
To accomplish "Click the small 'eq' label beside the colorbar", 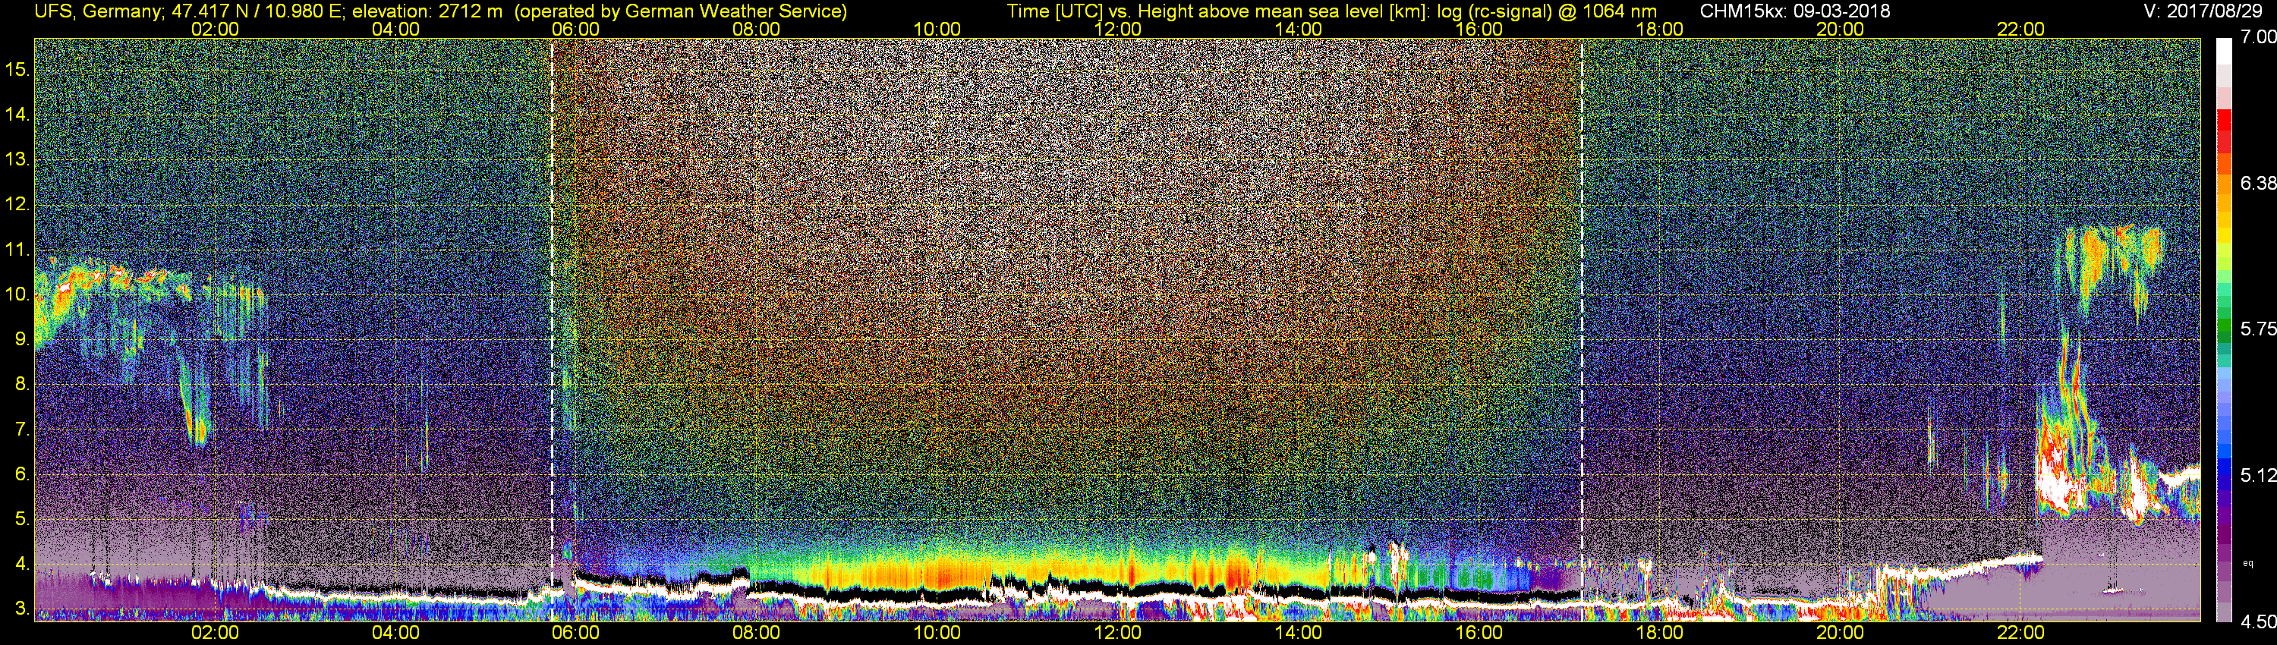I will tap(2248, 564).
